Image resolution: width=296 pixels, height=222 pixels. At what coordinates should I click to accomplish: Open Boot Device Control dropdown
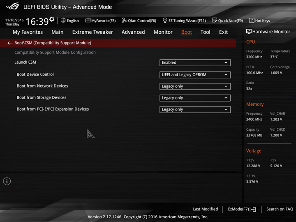195,75
